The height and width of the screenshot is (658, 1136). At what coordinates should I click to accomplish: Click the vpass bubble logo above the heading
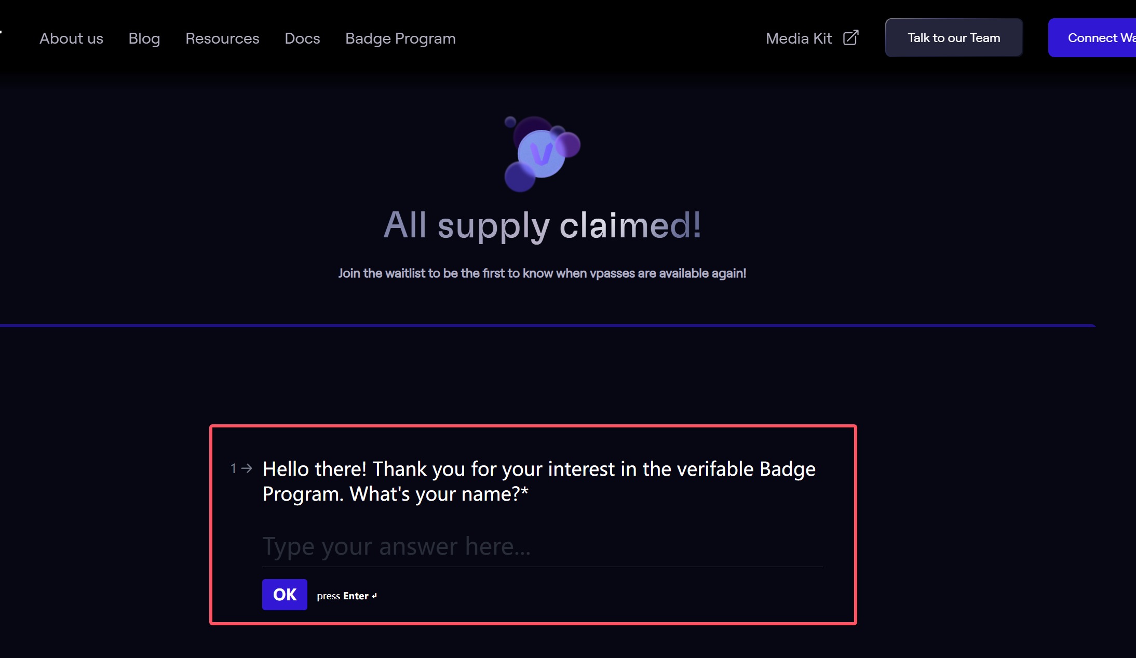tap(542, 154)
